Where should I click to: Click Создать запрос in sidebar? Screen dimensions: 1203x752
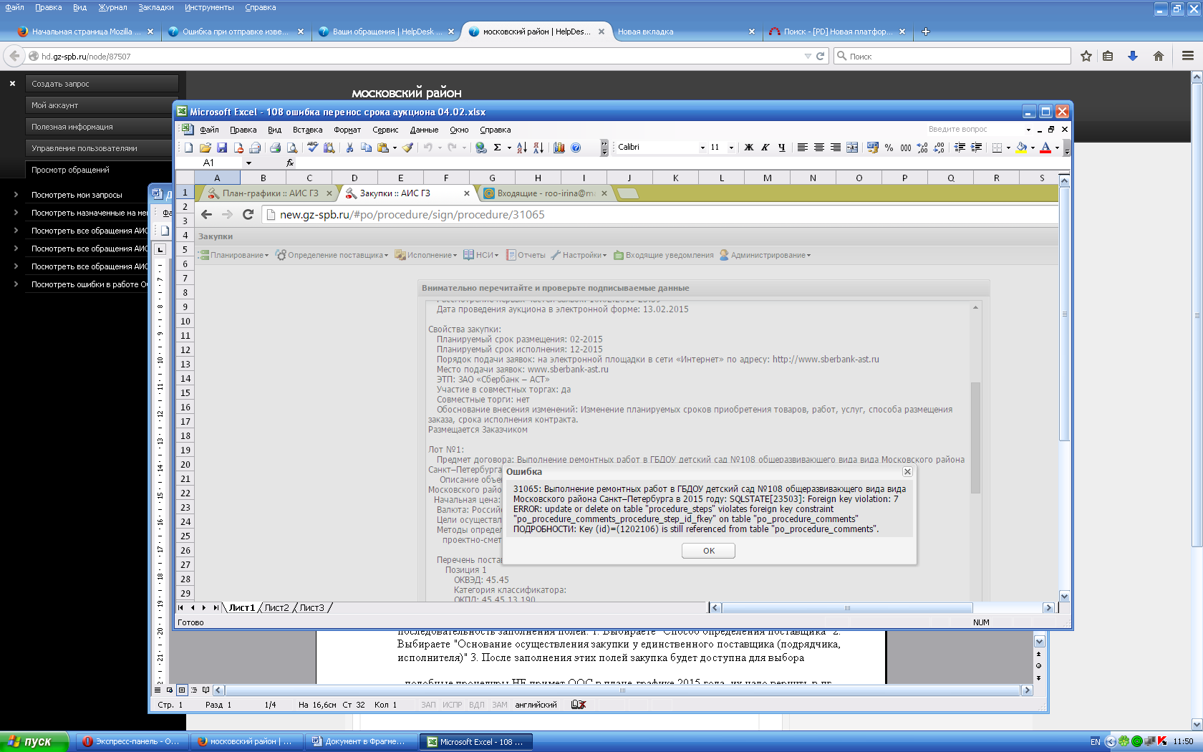[102, 84]
